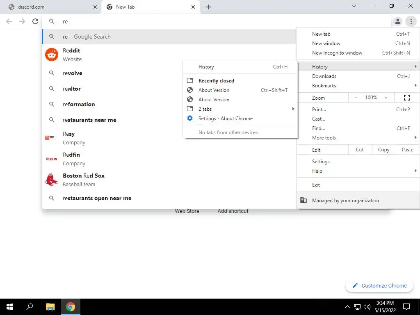Decrease zoom with the minus button
Screen dimensions: 420x315
pos(356,98)
